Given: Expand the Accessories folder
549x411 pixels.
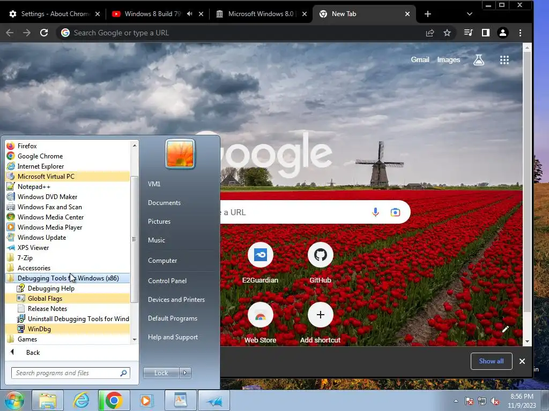Looking at the screenshot, I should (68, 268).
